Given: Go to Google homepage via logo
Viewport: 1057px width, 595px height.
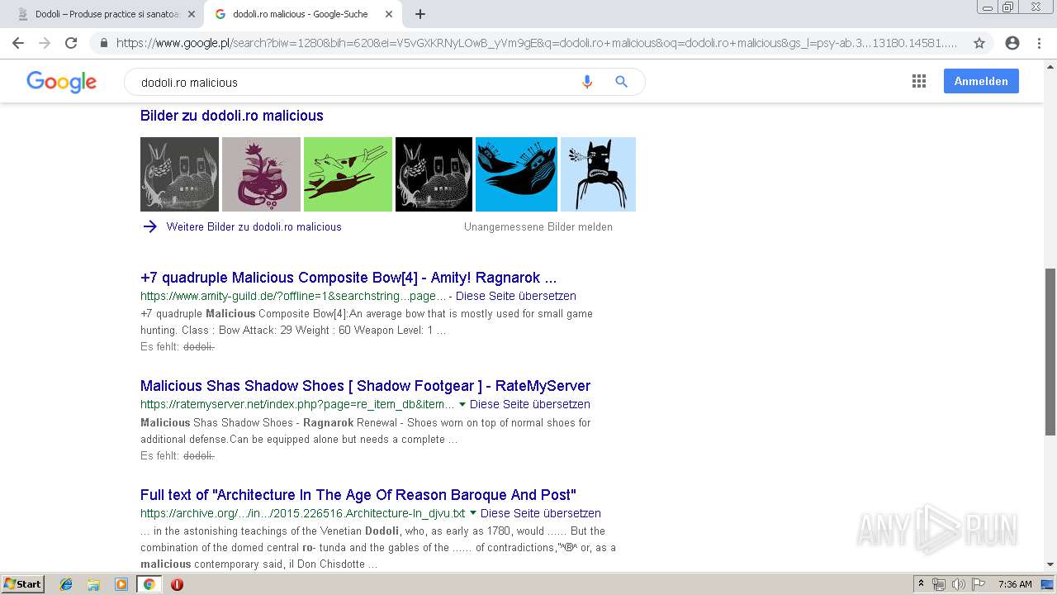Looking at the screenshot, I should (61, 81).
